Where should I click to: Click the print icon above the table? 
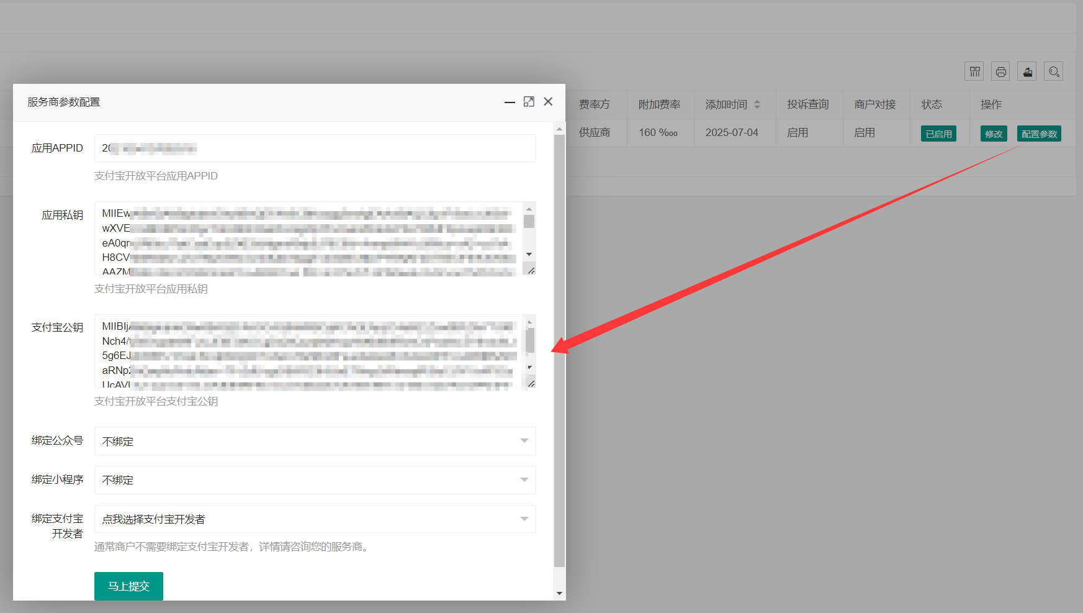coord(1000,71)
